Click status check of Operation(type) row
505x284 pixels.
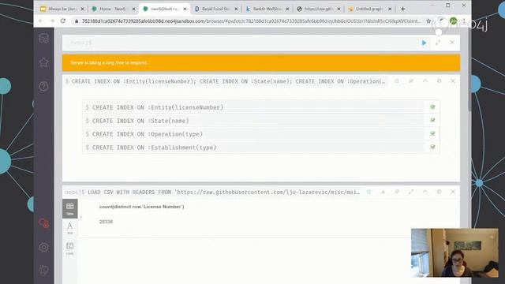pyautogui.click(x=432, y=133)
